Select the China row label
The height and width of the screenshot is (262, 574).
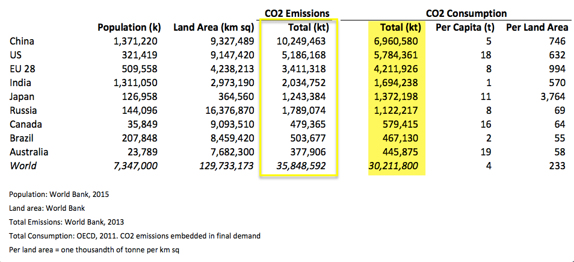(22, 41)
